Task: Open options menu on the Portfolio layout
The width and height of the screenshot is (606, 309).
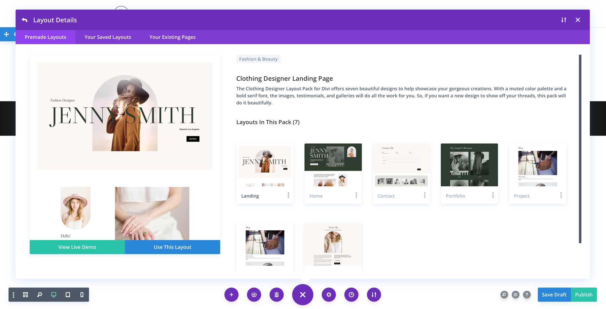Action: (x=493, y=195)
